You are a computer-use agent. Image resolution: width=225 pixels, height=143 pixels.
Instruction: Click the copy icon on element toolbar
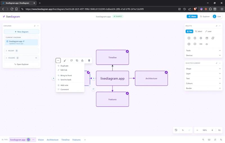tap(77, 61)
